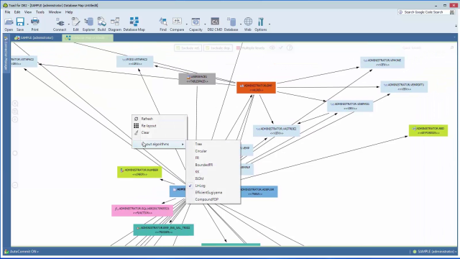Switch to the Database Map document tab
Image resolution: width=460 pixels, height=259 pixels.
click(x=88, y=38)
